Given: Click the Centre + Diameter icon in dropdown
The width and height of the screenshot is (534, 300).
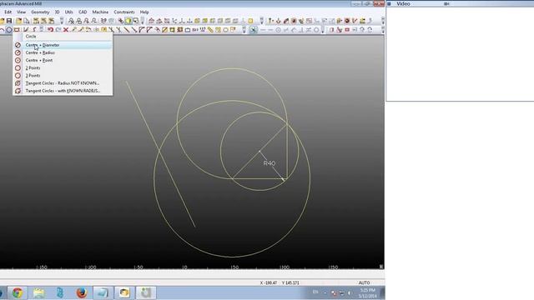Looking at the screenshot, I should point(18,45).
